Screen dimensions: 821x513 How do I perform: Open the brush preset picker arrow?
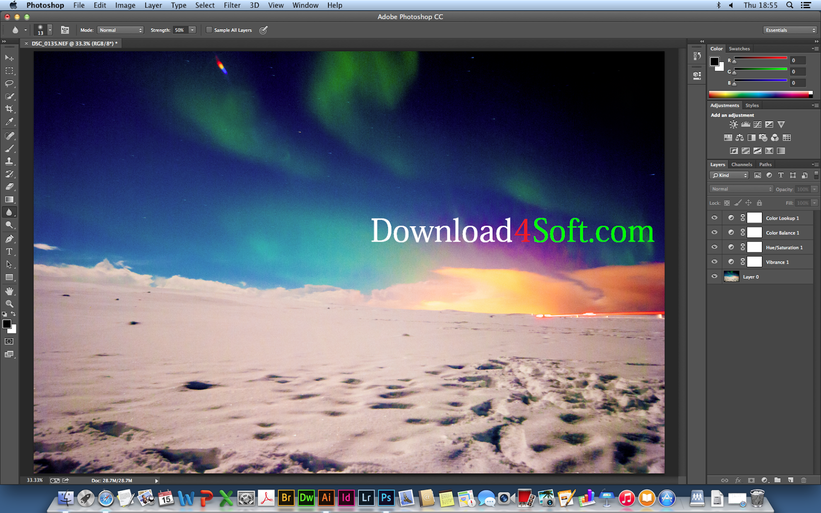(50, 30)
